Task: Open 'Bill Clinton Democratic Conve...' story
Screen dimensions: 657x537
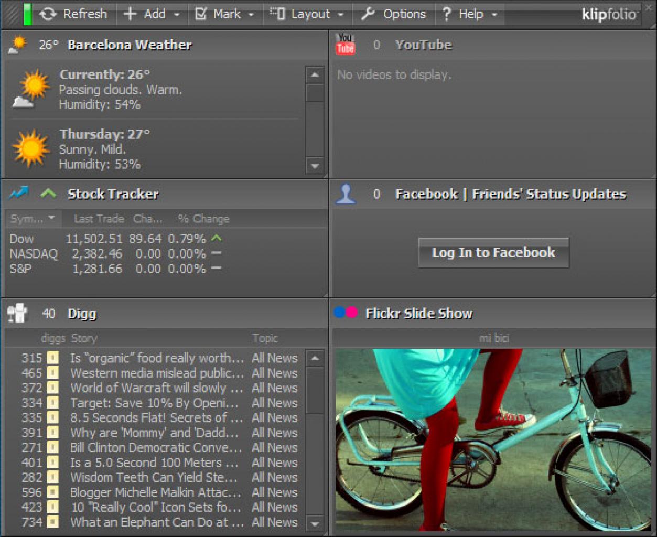Action: (156, 448)
